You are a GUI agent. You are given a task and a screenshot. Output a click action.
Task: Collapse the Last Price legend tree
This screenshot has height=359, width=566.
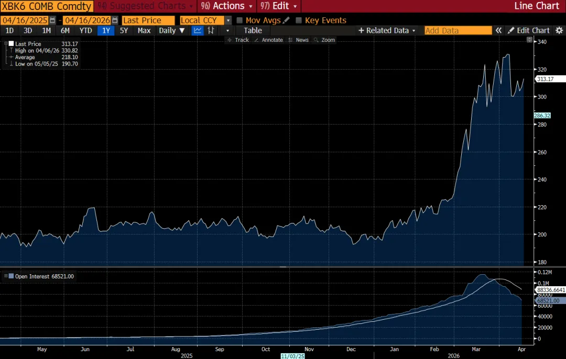pyautogui.click(x=6, y=43)
